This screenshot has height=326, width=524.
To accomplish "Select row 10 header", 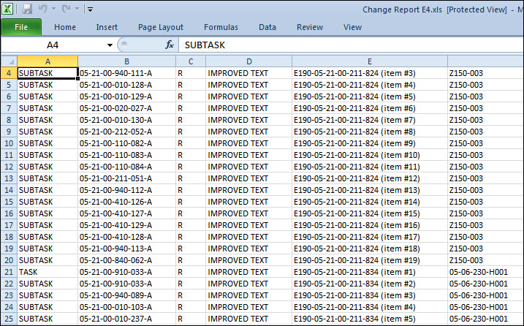I will coord(9,143).
